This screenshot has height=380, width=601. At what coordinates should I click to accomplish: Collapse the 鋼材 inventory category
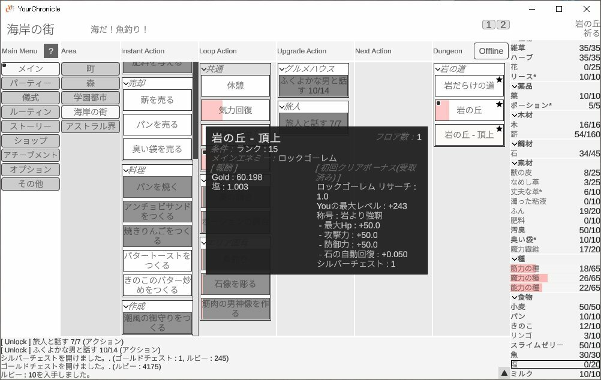pos(515,144)
